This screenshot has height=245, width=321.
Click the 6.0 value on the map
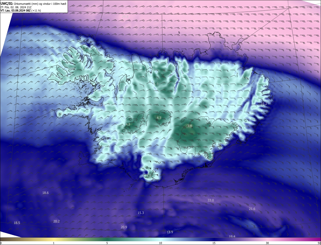(x=156, y=84)
